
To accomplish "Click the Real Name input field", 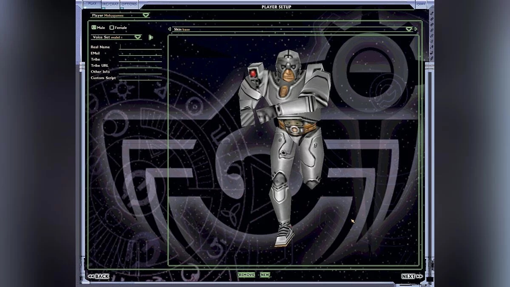I will [x=141, y=47].
